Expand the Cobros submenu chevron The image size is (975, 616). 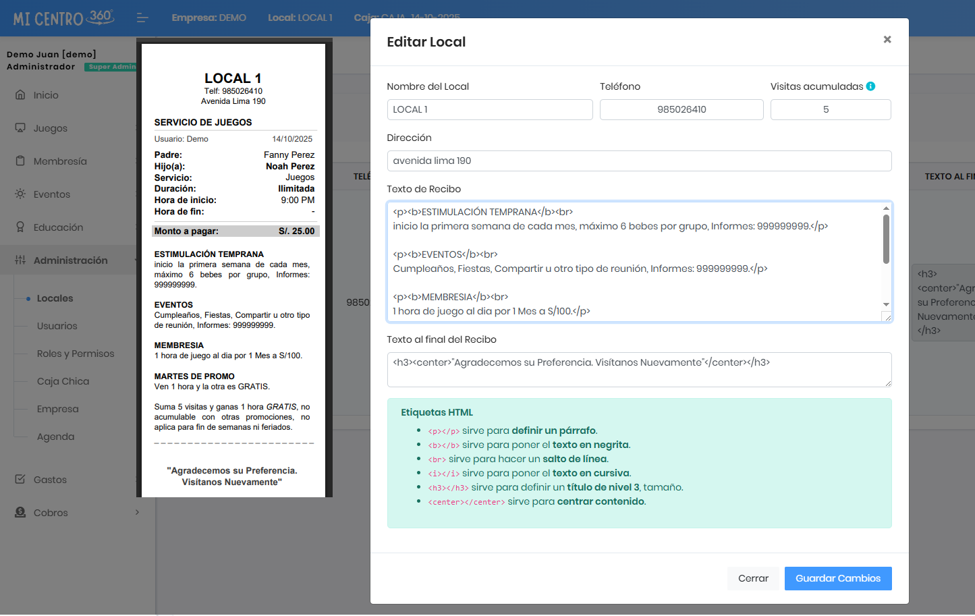pos(137,513)
